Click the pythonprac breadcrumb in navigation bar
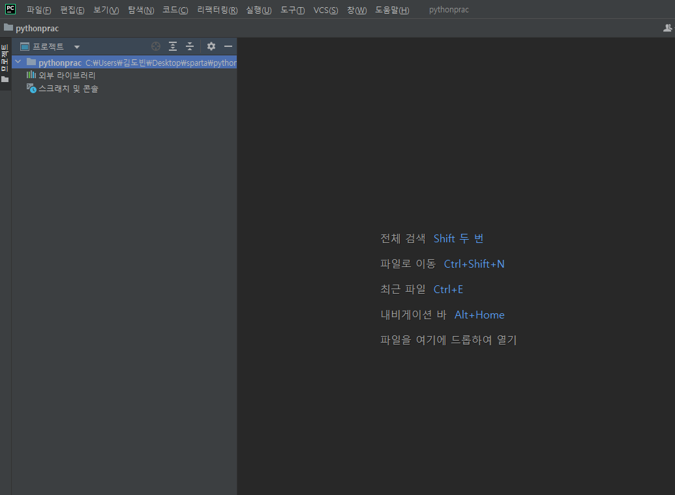This screenshot has width=675, height=495. point(37,29)
